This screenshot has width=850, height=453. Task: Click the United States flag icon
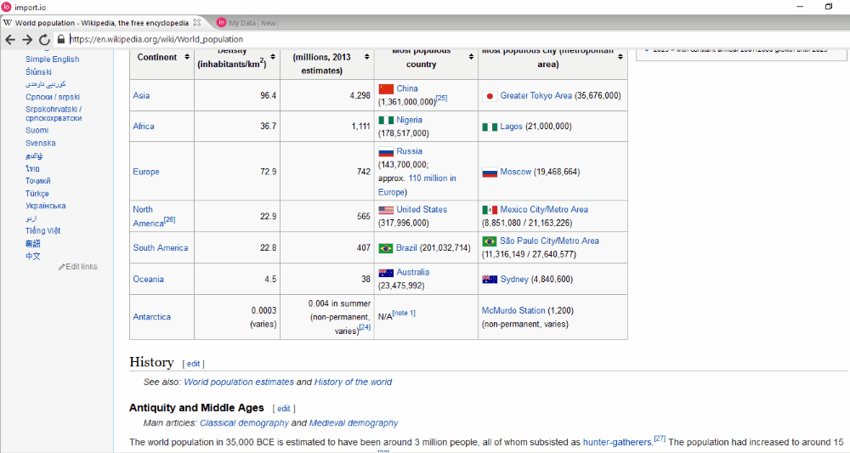pyautogui.click(x=385, y=210)
